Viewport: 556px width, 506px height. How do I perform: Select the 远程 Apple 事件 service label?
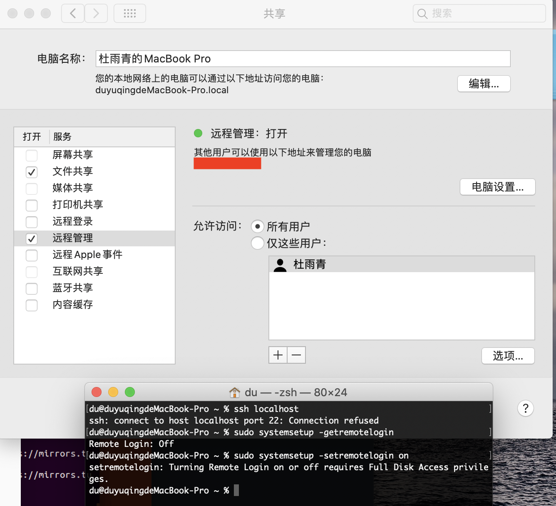(88, 255)
